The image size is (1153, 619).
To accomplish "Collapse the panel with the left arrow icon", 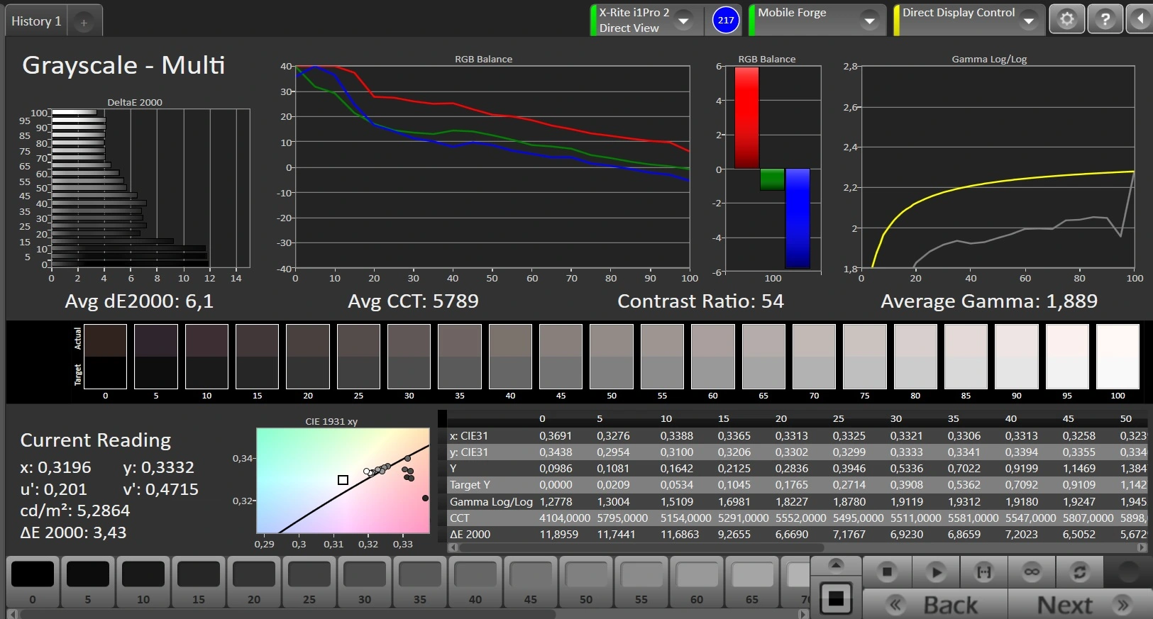I will pos(1140,19).
